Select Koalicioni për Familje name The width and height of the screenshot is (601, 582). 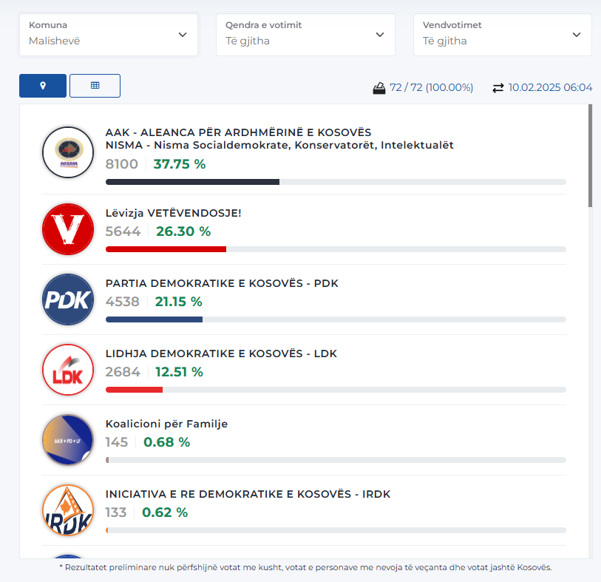tap(166, 424)
